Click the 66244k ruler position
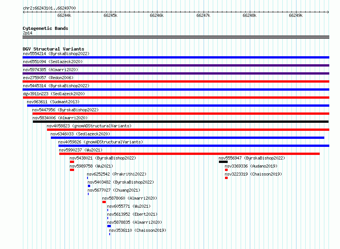This screenshot has width=340, height=249. pyautogui.click(x=64, y=15)
